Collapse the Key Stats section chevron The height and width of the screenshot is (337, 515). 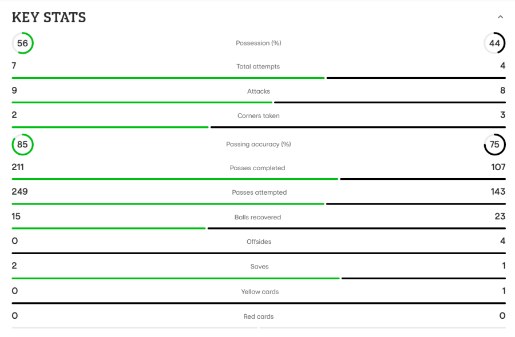(500, 17)
